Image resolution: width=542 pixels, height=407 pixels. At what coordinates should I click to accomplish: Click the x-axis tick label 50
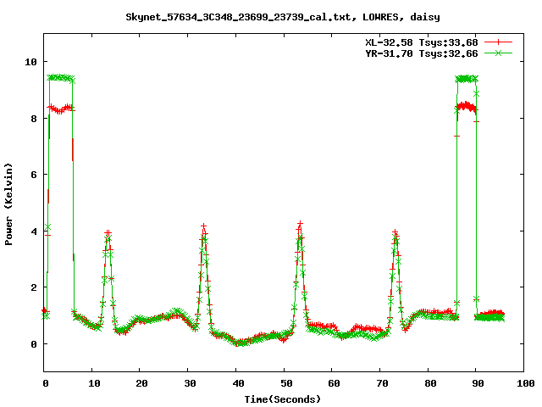click(x=286, y=383)
